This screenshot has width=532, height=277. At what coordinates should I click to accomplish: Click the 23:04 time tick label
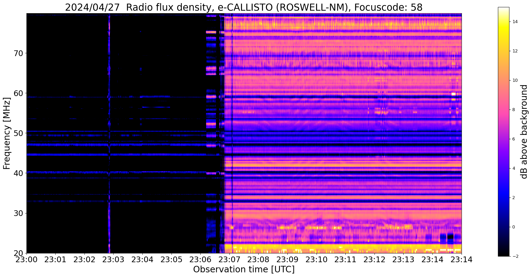tap(142, 259)
